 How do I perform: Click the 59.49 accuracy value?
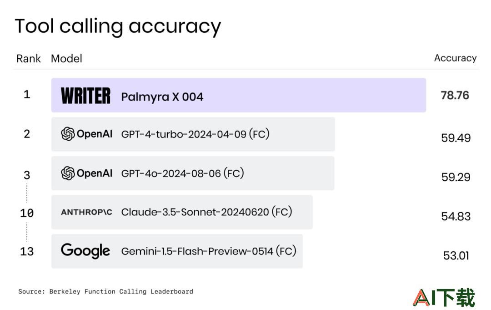(x=456, y=138)
